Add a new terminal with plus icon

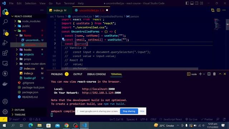click(x=200, y=74)
